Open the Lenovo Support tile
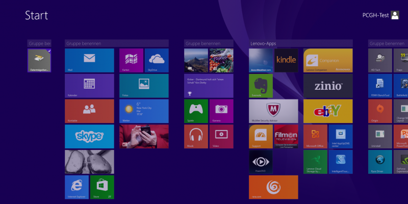The width and height of the screenshot is (408, 204). (261, 136)
